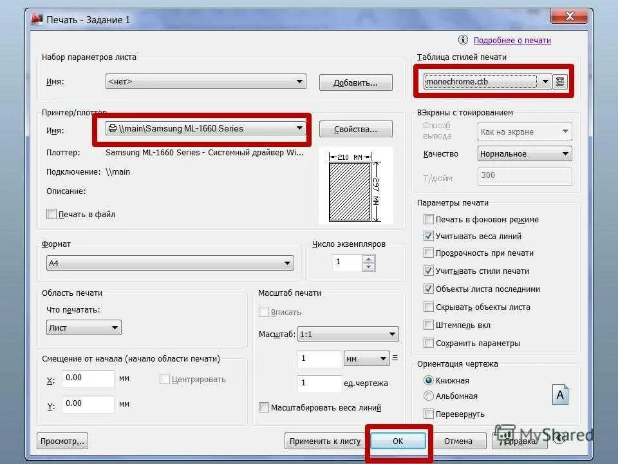Screen dimensions: 618x464
Task: Click the paper preview thumbnail 210 x 297 мм
Action: pos(355,186)
